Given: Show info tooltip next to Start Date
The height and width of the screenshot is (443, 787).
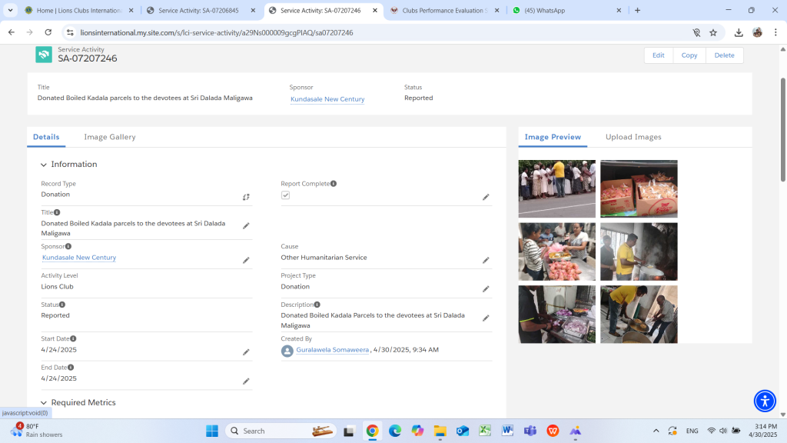Looking at the screenshot, I should coord(73,339).
